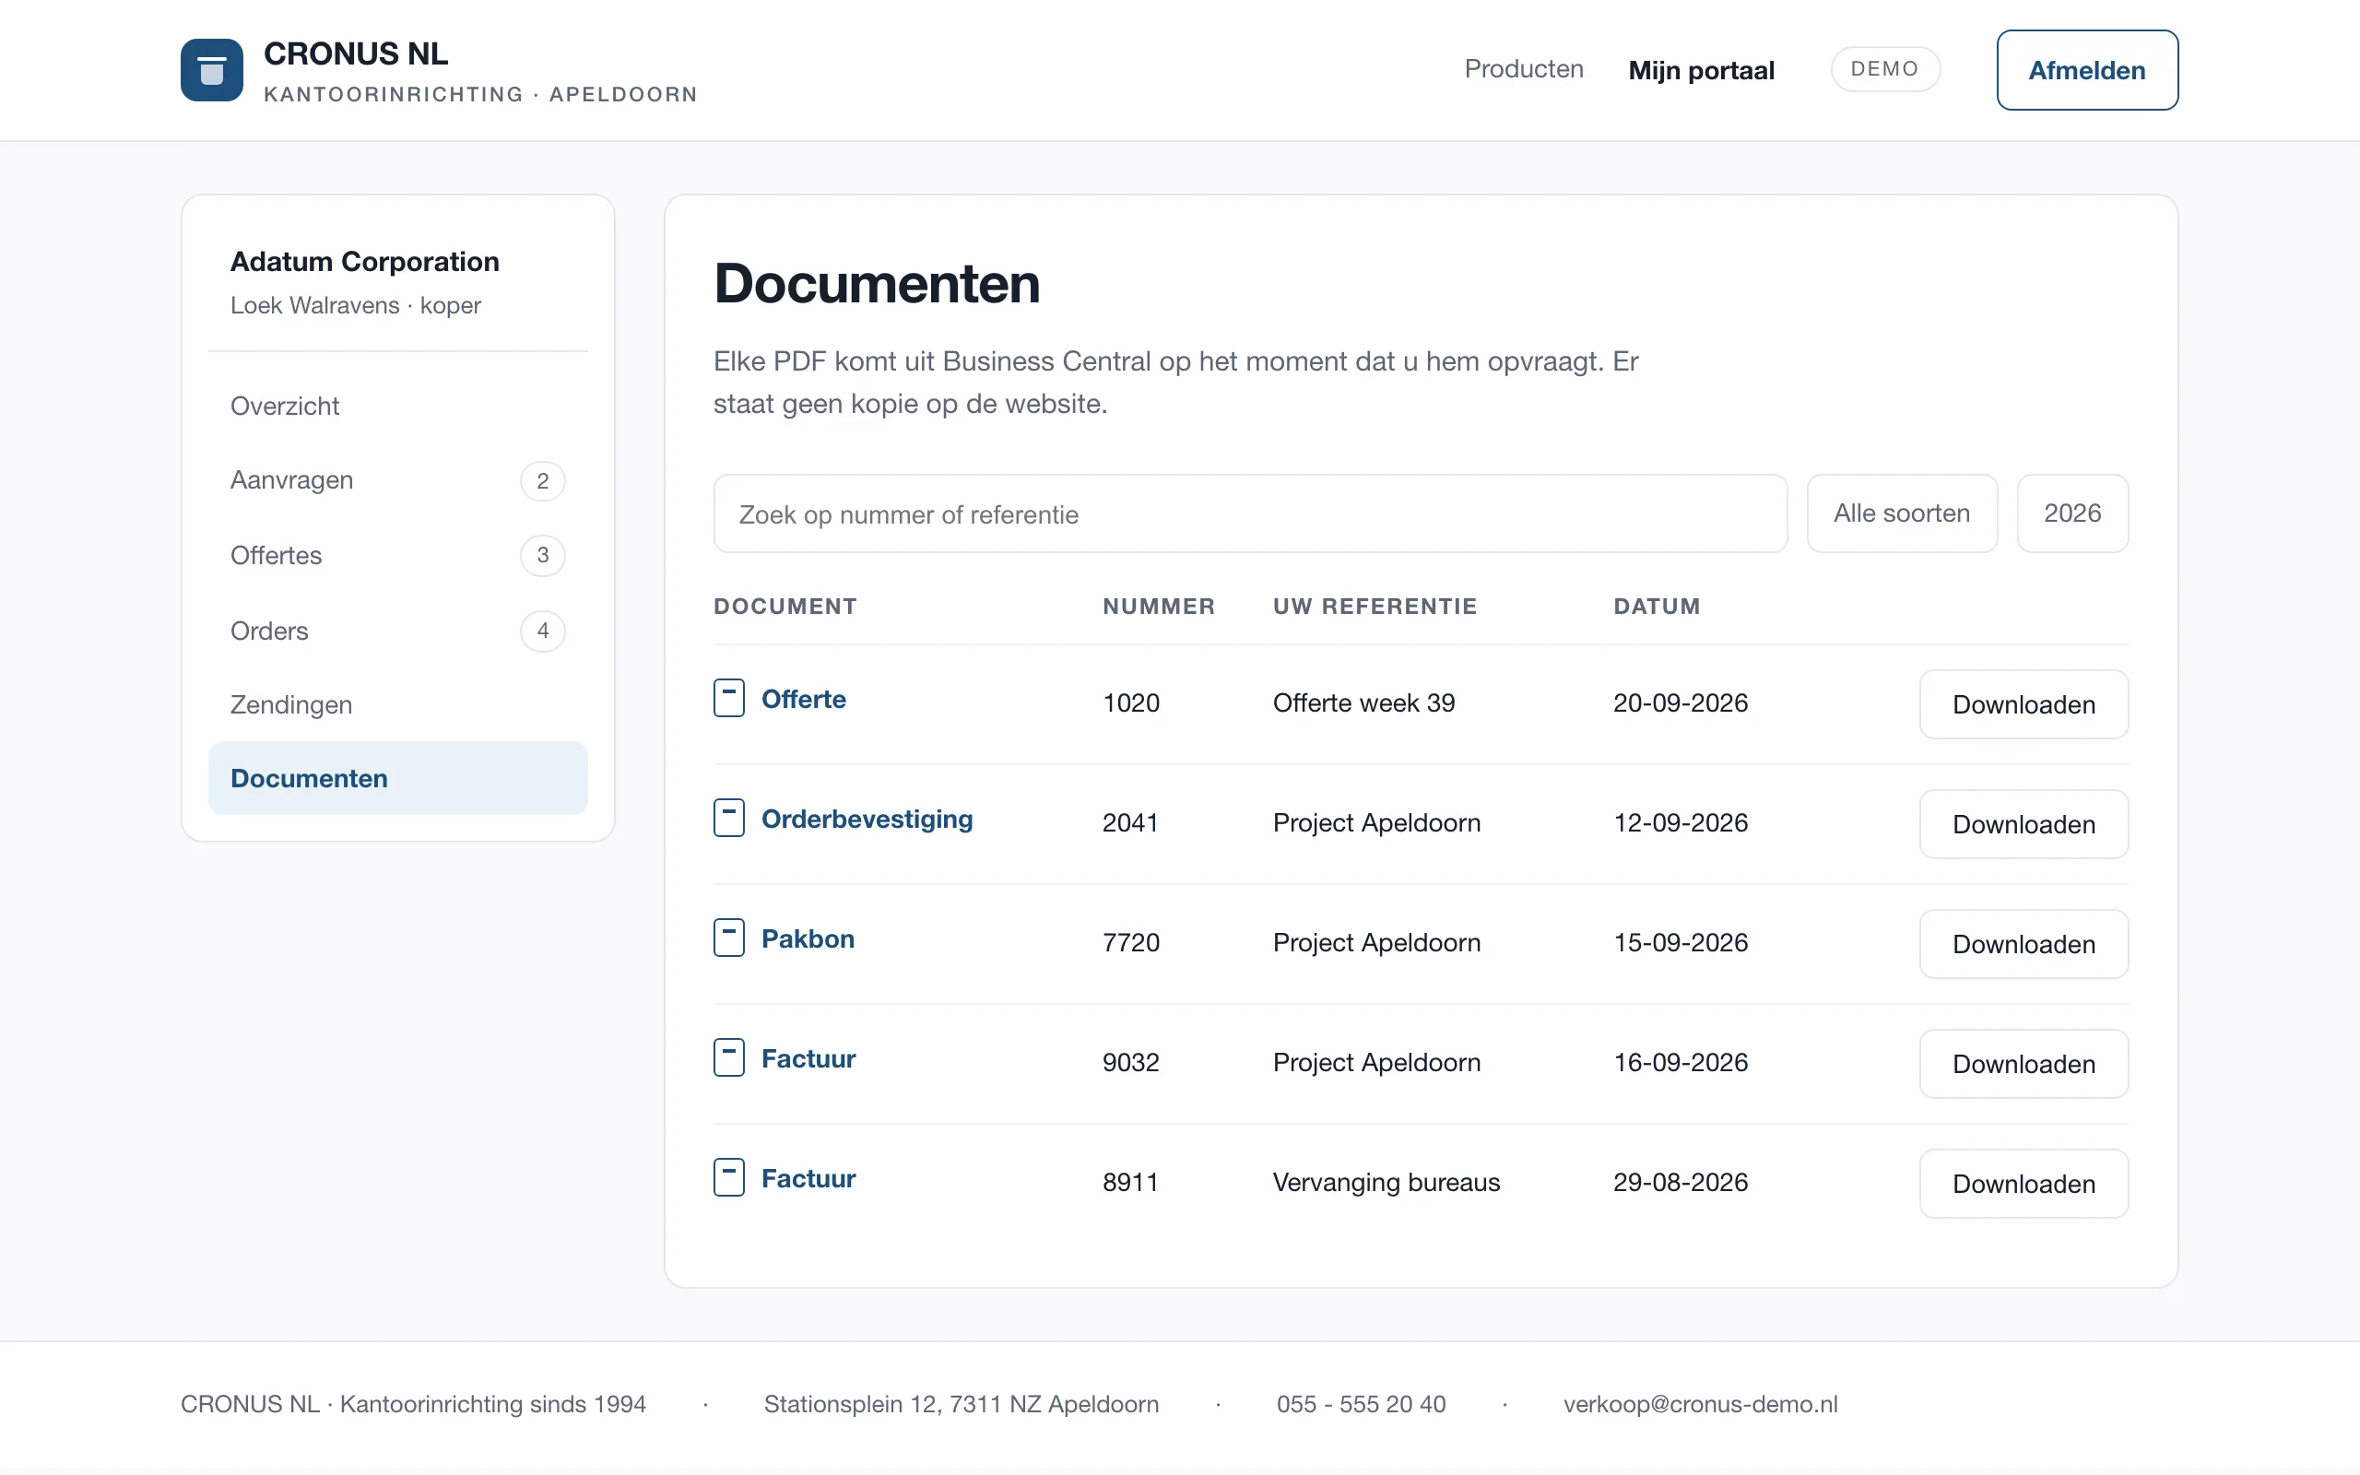Screen dimensions: 2360x1475
Task: Click the CRONUS NL company name
Action: pos(356,53)
